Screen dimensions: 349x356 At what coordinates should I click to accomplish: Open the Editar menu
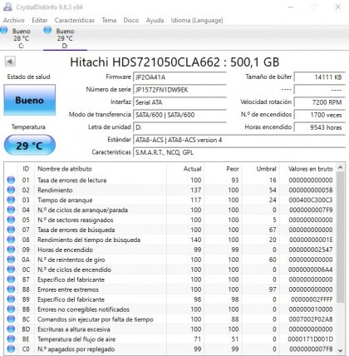[x=40, y=20]
